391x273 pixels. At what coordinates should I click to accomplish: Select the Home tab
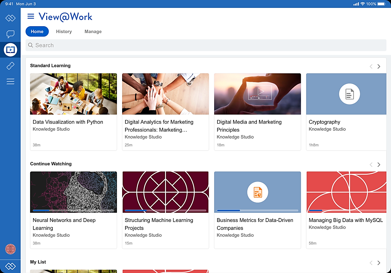(x=37, y=31)
